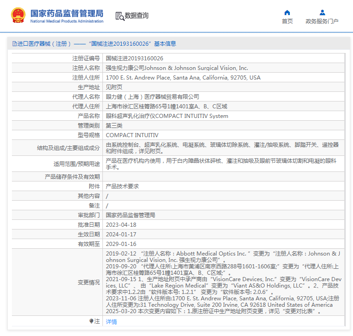The image size is (353, 336).
Task: Click National Medical Products Administration subtitle
Action: click(x=67, y=21)
